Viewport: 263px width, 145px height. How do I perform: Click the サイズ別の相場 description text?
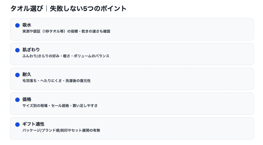pos(60,106)
